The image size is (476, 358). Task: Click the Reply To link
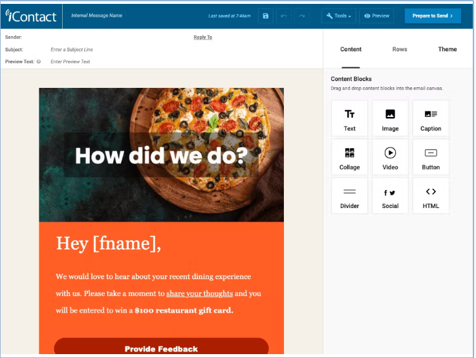[x=203, y=37]
